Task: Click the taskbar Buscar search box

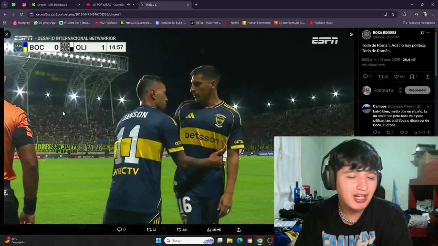Action: click(x=189, y=241)
